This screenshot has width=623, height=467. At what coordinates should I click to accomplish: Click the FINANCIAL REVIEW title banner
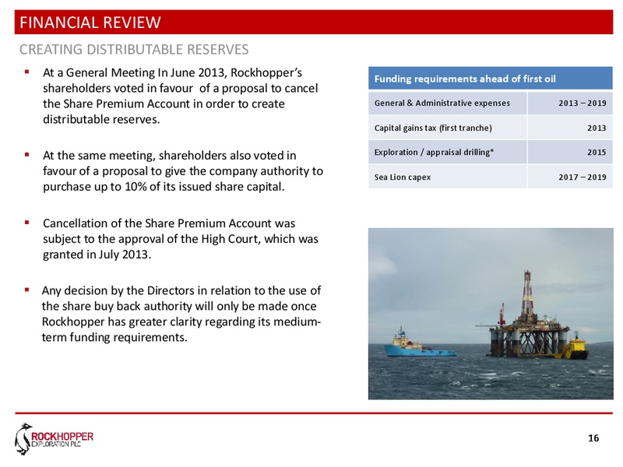[314, 23]
